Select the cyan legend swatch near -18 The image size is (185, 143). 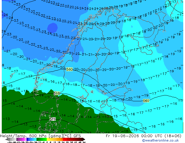tap(36, 139)
